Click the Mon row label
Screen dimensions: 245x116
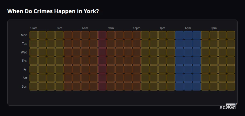point(24,35)
